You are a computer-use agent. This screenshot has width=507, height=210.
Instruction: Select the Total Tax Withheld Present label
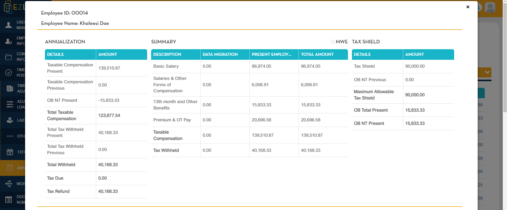pos(65,132)
